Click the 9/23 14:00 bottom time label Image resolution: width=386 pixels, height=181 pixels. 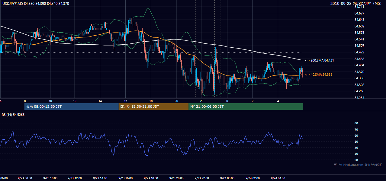pyautogui.click(x=101, y=178)
